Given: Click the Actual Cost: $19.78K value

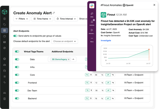Looking at the screenshot, I should pos(138,33).
